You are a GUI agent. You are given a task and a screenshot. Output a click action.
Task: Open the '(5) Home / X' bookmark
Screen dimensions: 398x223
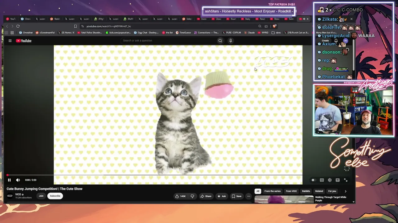coord(66,33)
